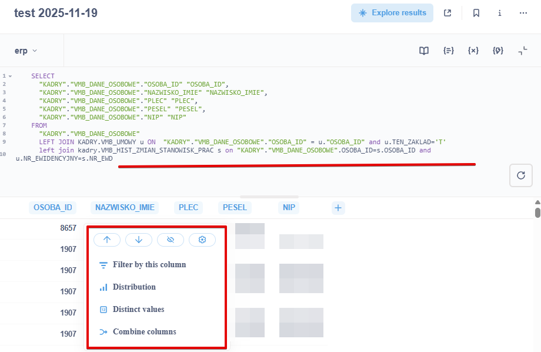This screenshot has width=541, height=352.
Task: Fold SQL code at line 1 arrow
Action: click(10, 76)
